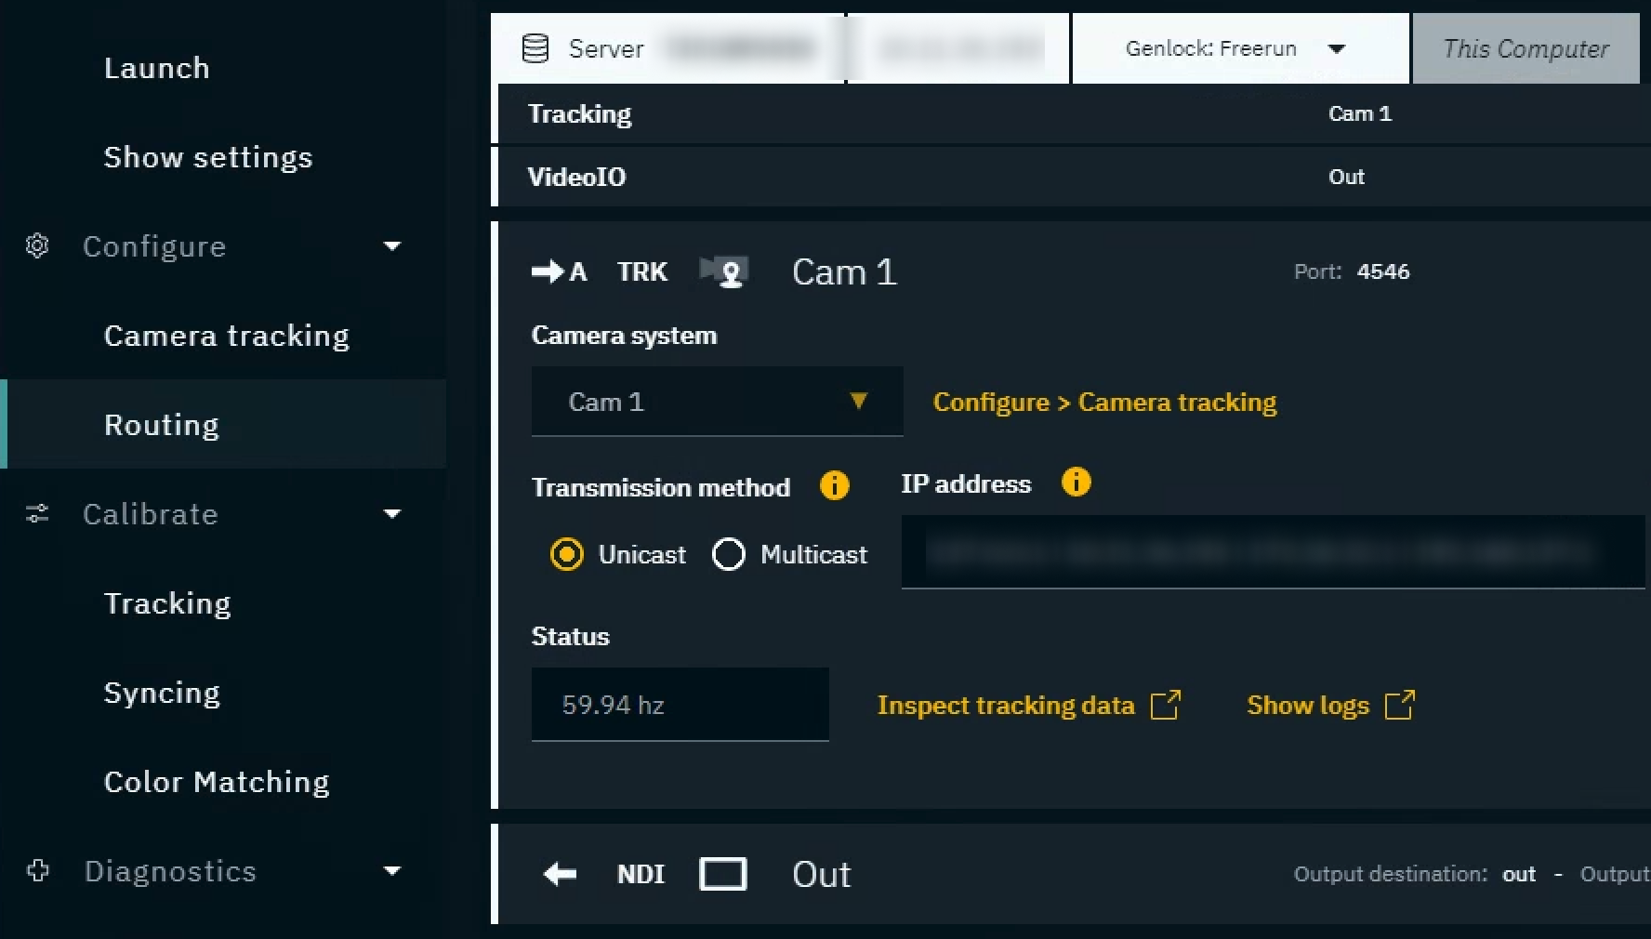Click the Transmission method info icon

point(834,486)
